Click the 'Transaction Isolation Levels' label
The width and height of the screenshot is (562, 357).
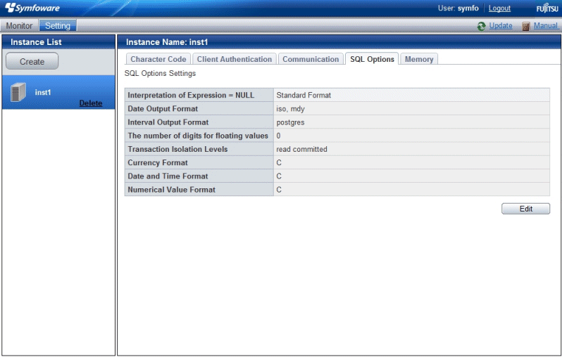tap(177, 149)
